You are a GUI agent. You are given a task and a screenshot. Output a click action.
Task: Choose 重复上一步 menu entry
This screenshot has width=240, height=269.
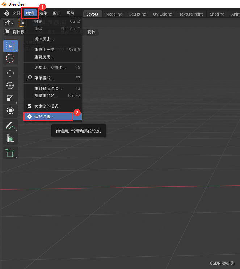pos(53,50)
